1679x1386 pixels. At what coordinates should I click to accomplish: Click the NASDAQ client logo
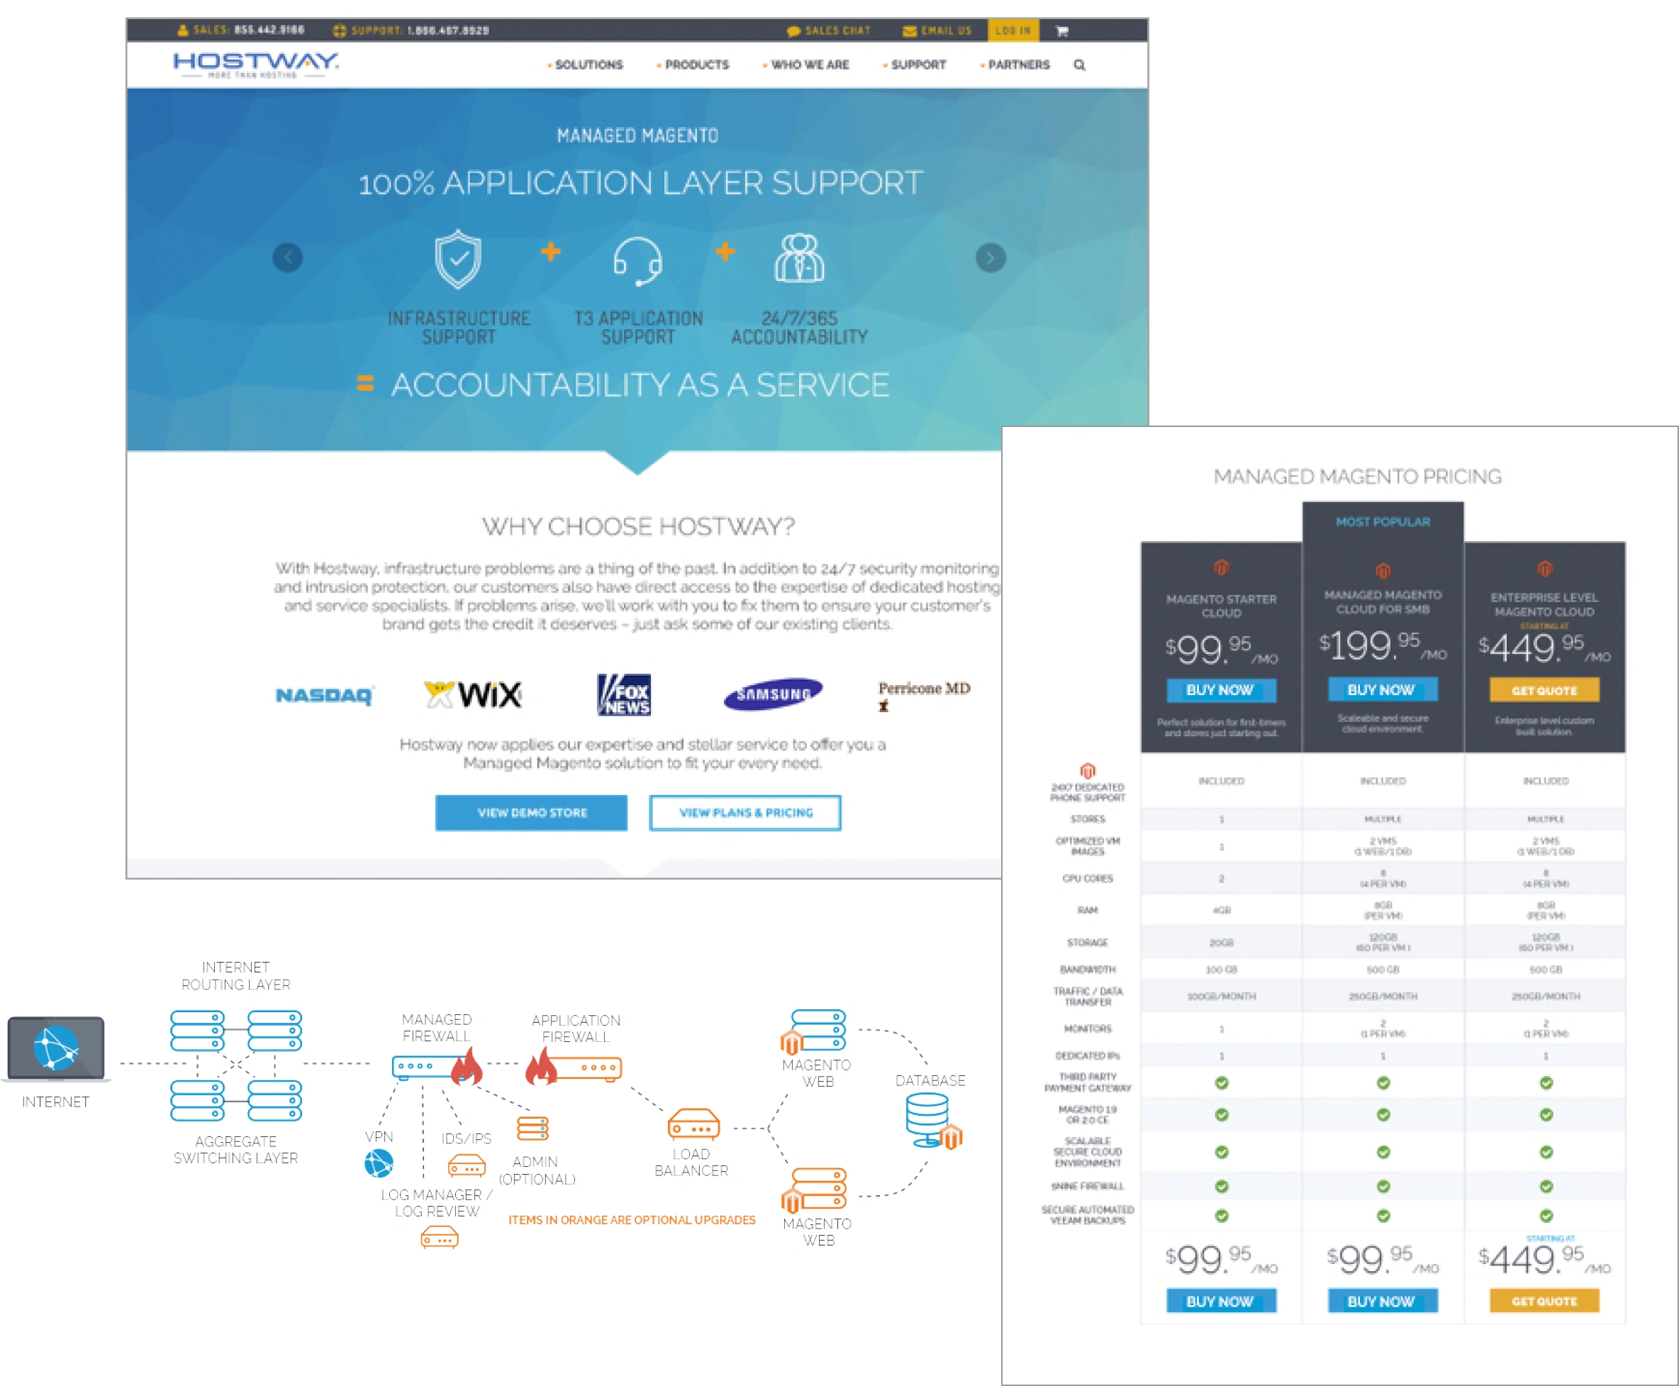pyautogui.click(x=324, y=695)
